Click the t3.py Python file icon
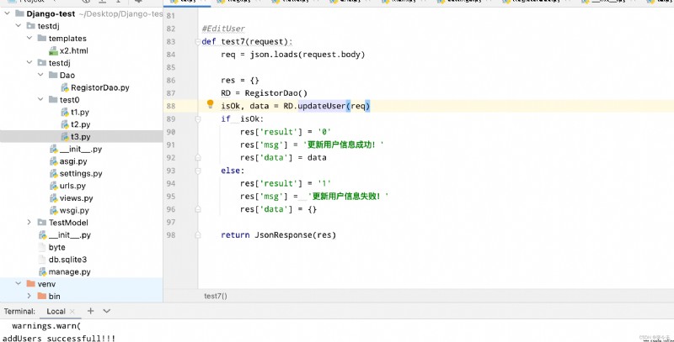The height and width of the screenshot is (342, 674). [65, 137]
